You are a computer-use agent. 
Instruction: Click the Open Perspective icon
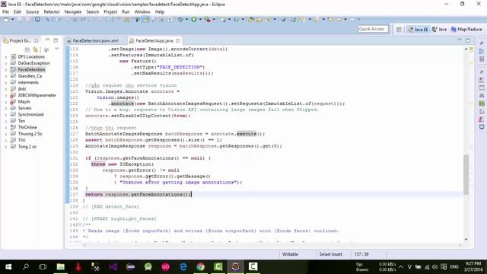399,30
